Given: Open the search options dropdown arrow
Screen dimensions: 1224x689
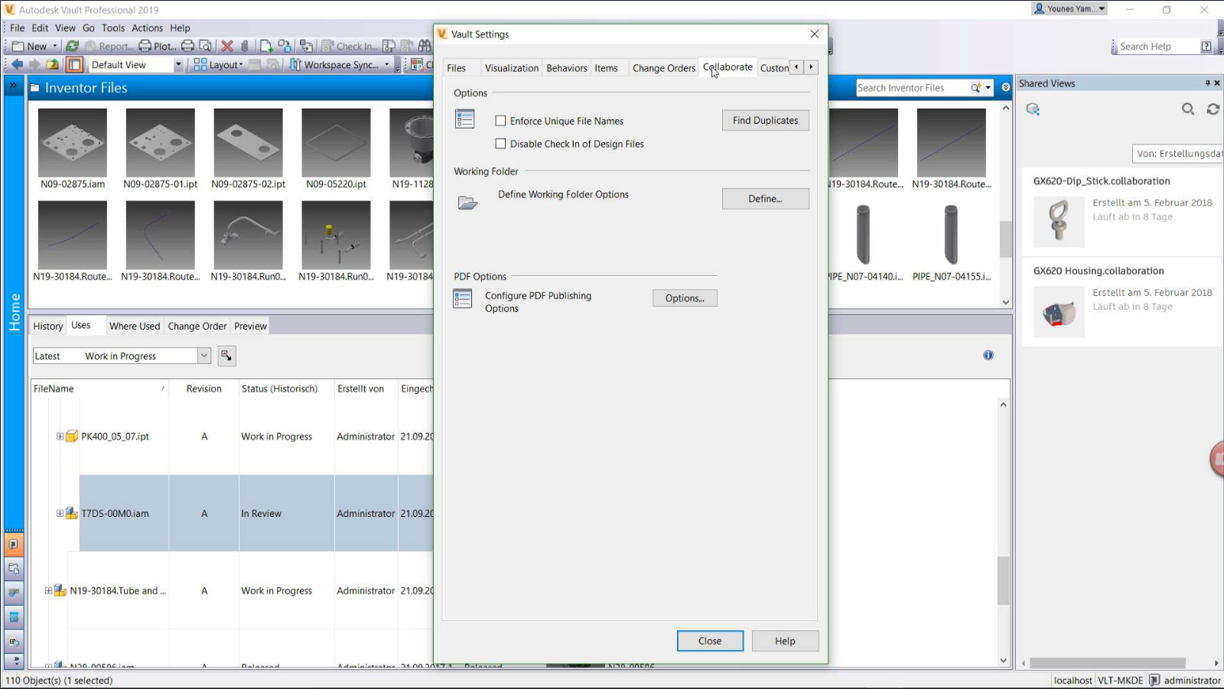Looking at the screenshot, I should click(988, 88).
